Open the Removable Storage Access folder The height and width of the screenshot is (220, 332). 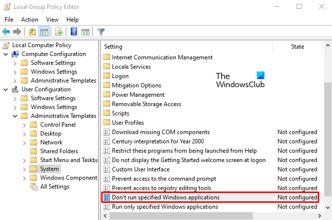point(146,104)
